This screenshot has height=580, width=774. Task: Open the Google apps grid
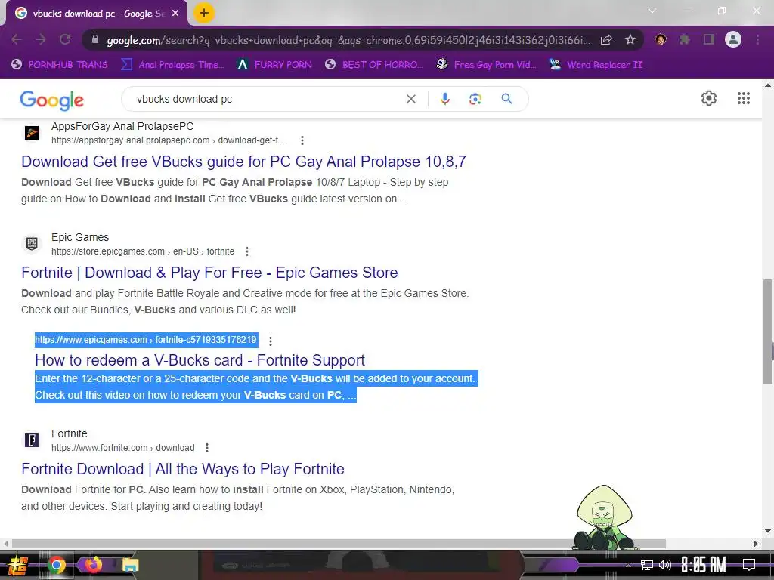(x=744, y=98)
